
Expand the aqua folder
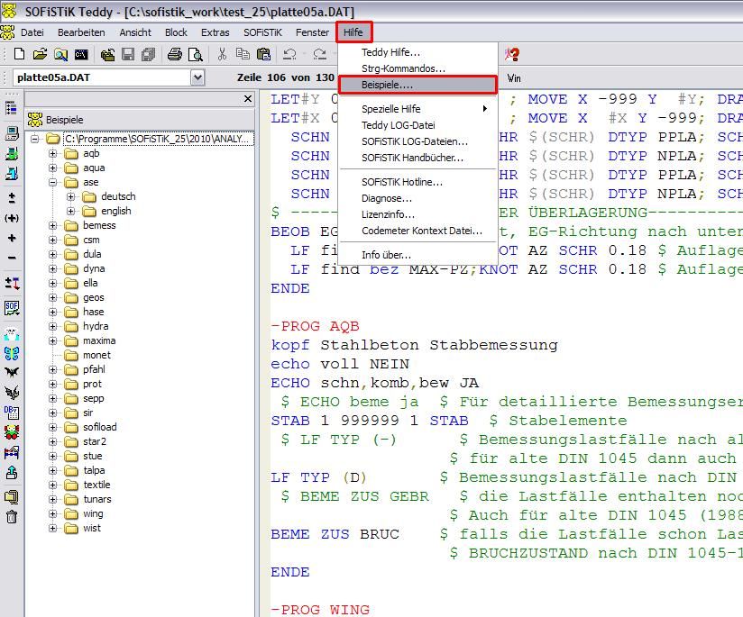[x=52, y=168]
